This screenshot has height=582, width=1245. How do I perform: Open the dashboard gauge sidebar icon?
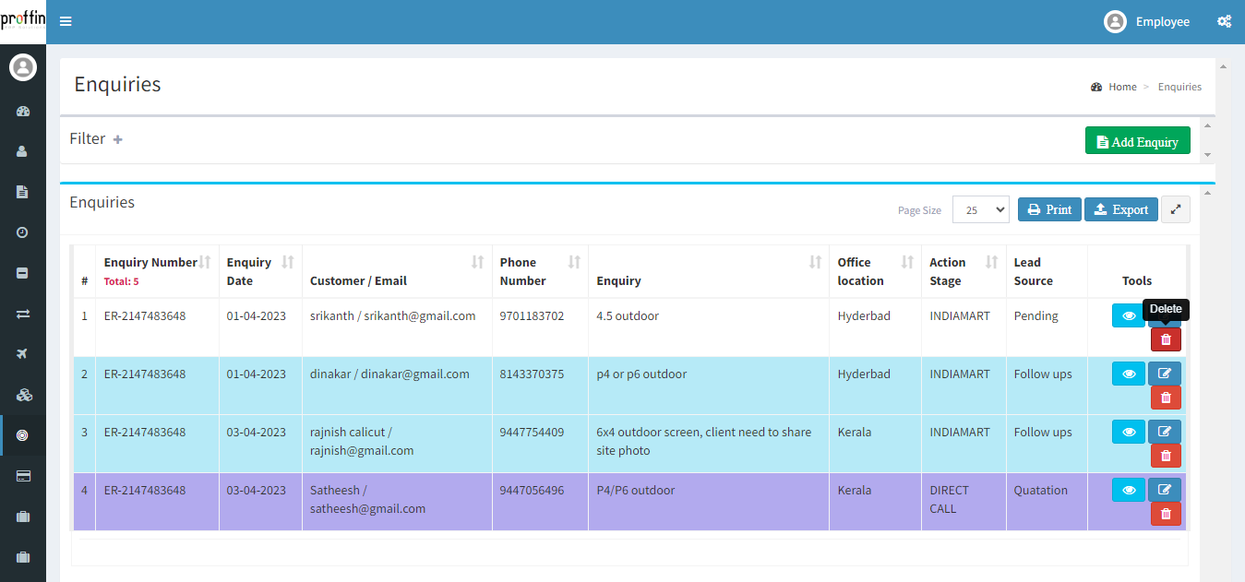point(23,111)
